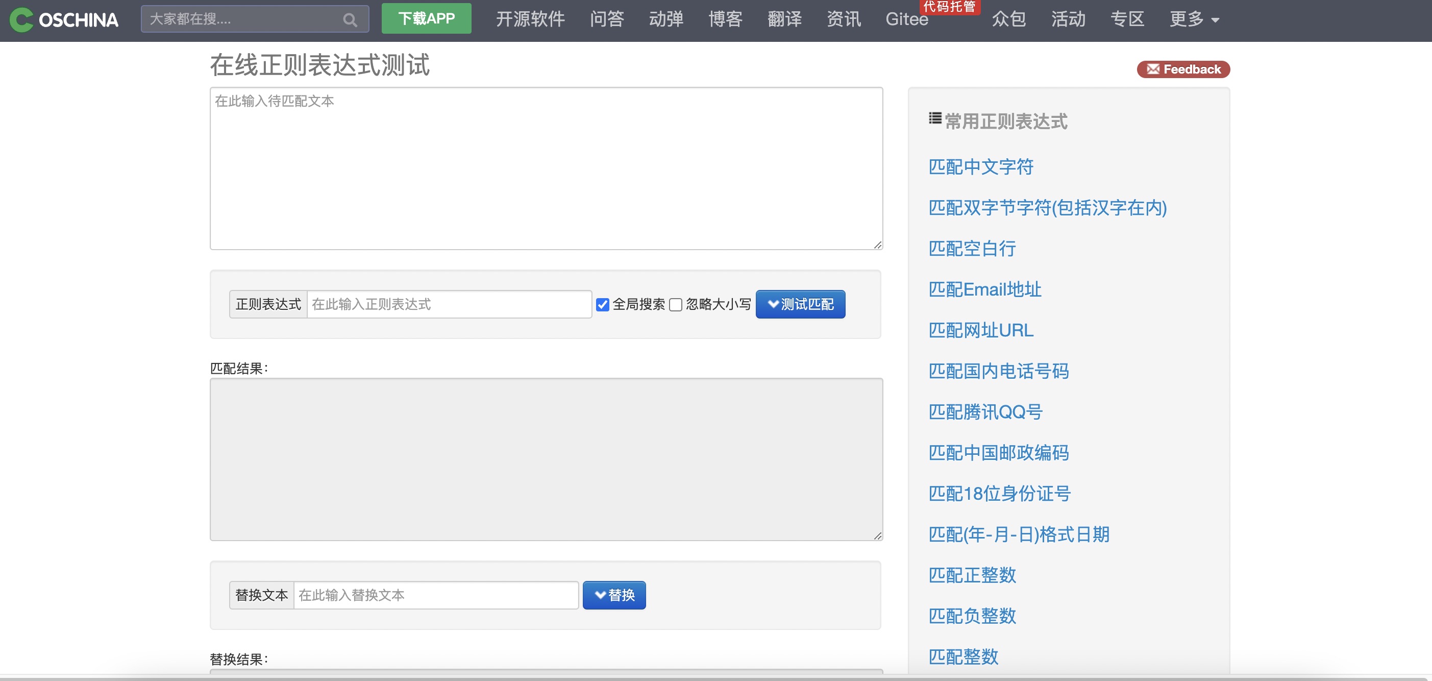The height and width of the screenshot is (681, 1432).
Task: Open the 动弹 nav item
Action: click(x=666, y=19)
